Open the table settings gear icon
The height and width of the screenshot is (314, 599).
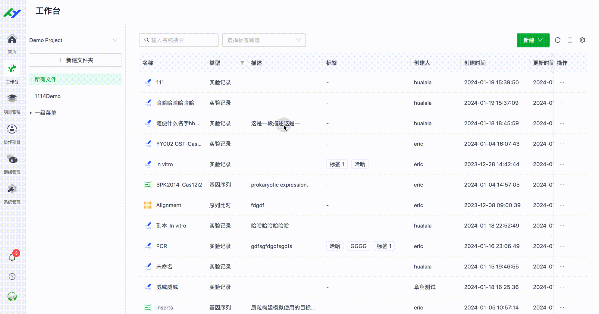point(582,40)
